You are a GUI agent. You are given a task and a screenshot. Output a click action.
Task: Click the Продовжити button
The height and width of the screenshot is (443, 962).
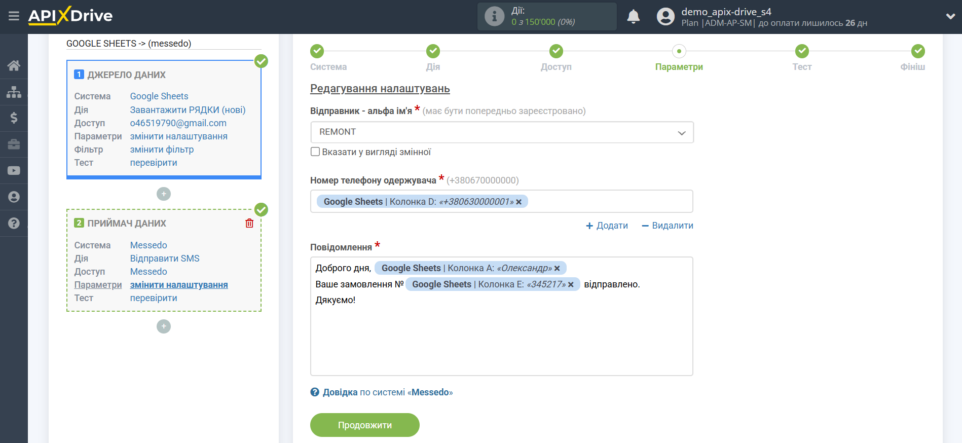pyautogui.click(x=365, y=425)
